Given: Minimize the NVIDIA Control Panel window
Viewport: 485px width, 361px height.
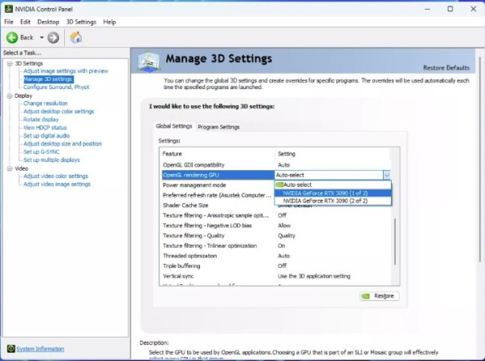Looking at the screenshot, I should point(427,9).
